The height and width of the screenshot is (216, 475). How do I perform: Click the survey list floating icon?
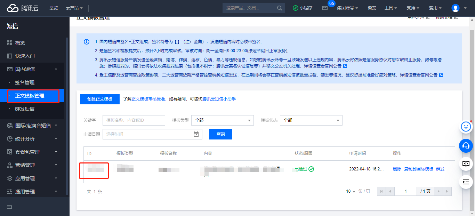coord(466,182)
